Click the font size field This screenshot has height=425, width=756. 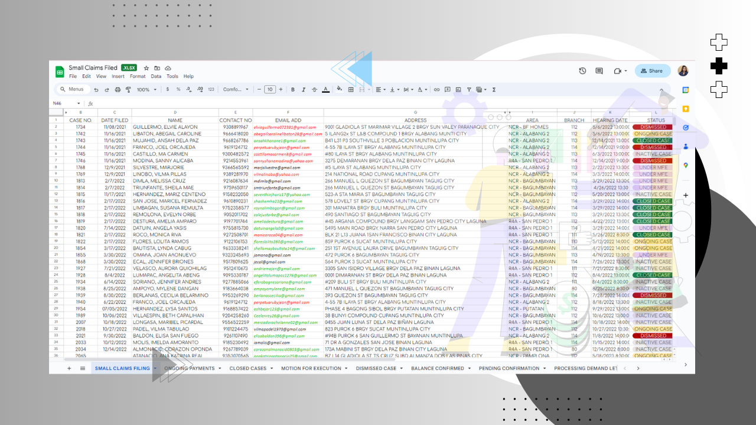270,90
